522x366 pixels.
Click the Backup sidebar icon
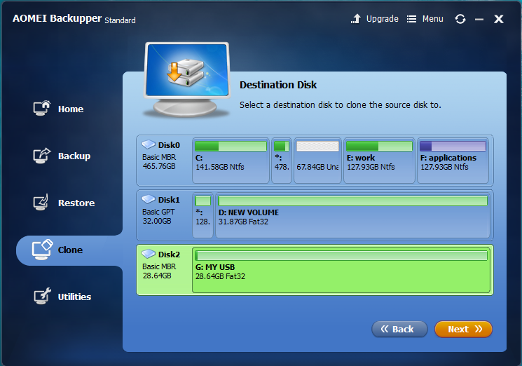tap(41, 156)
